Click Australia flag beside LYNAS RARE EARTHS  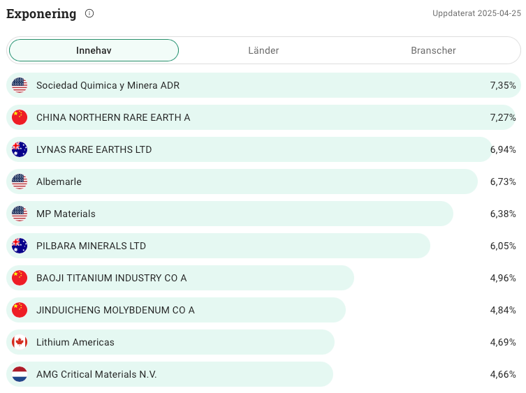tap(20, 149)
